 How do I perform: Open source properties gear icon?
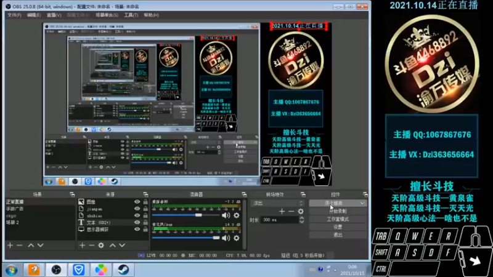[101, 245]
